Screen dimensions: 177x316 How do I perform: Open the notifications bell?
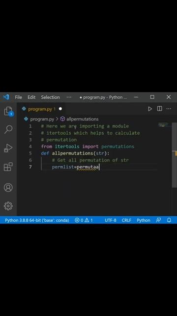point(169,220)
